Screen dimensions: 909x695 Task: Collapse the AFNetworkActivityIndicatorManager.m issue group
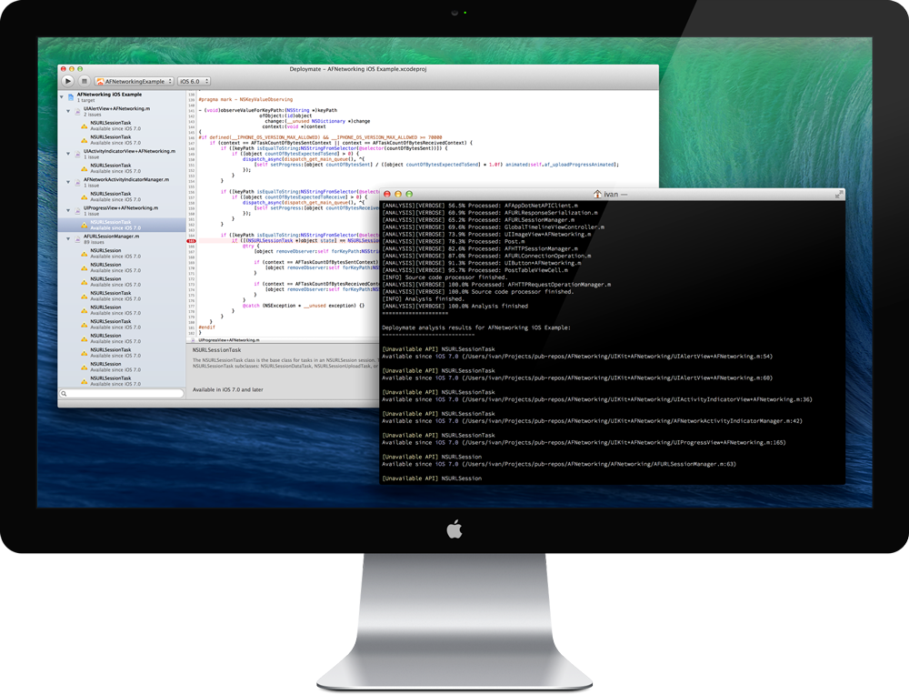click(x=68, y=182)
